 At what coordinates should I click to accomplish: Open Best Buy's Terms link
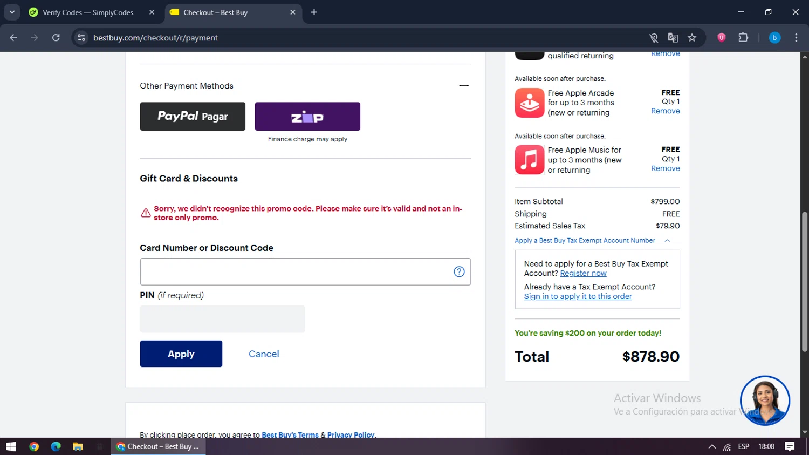point(290,434)
